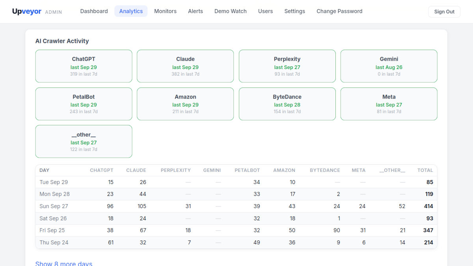Click PetalBot value 49 on Thu Sep 24

tap(257, 242)
